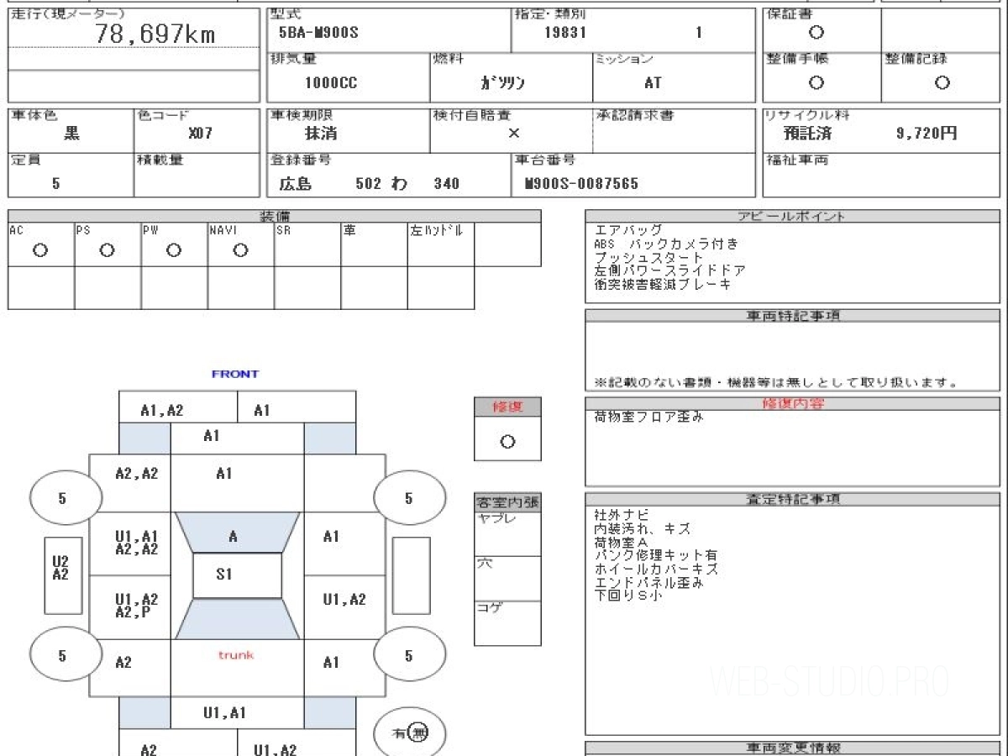Select 衝突被害軽減ブレーキ line
The height and width of the screenshot is (756, 1008).
663,284
